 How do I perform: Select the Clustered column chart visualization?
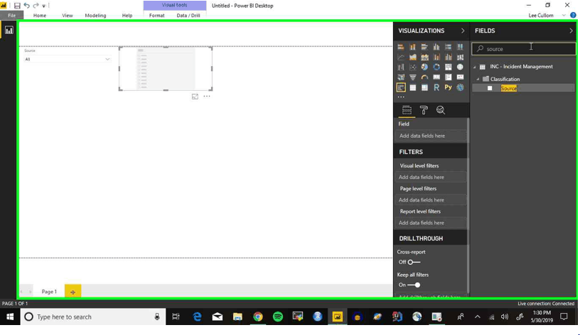coord(436,47)
